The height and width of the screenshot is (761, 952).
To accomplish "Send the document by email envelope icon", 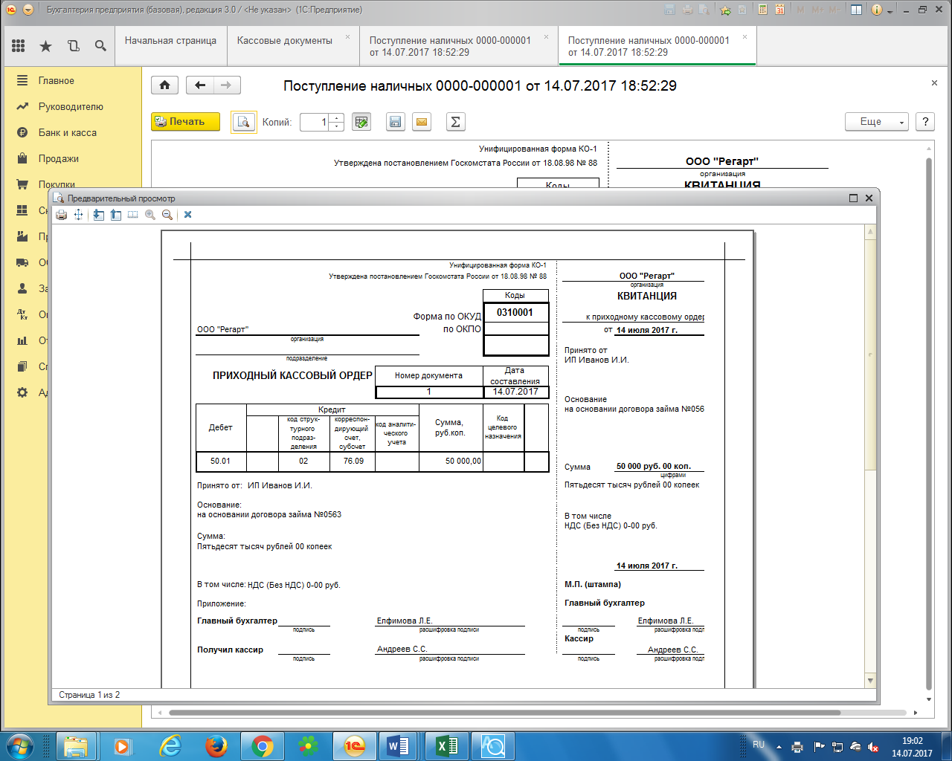I will click(422, 122).
